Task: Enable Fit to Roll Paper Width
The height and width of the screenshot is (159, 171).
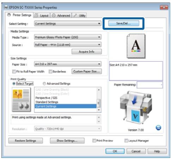Action: [x=14, y=72]
